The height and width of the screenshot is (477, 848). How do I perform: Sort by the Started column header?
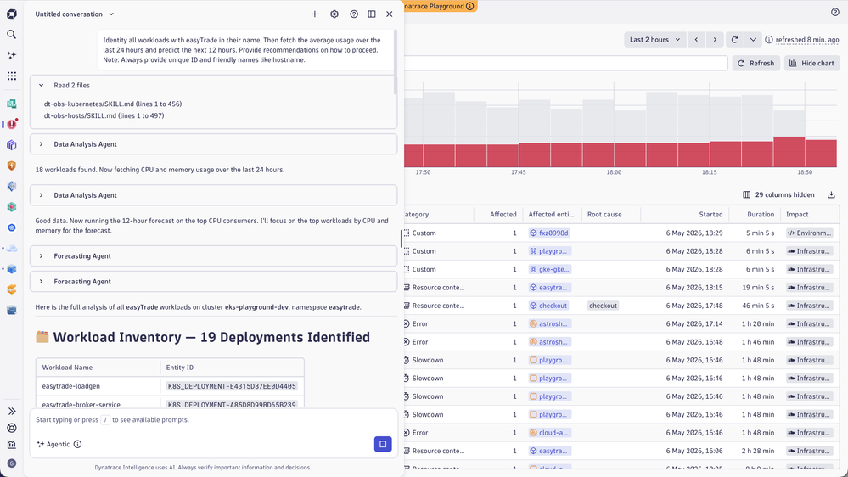click(x=710, y=215)
